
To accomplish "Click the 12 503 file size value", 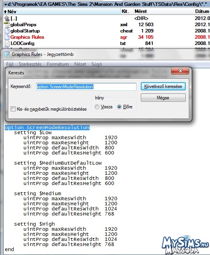I will tap(146, 25).
